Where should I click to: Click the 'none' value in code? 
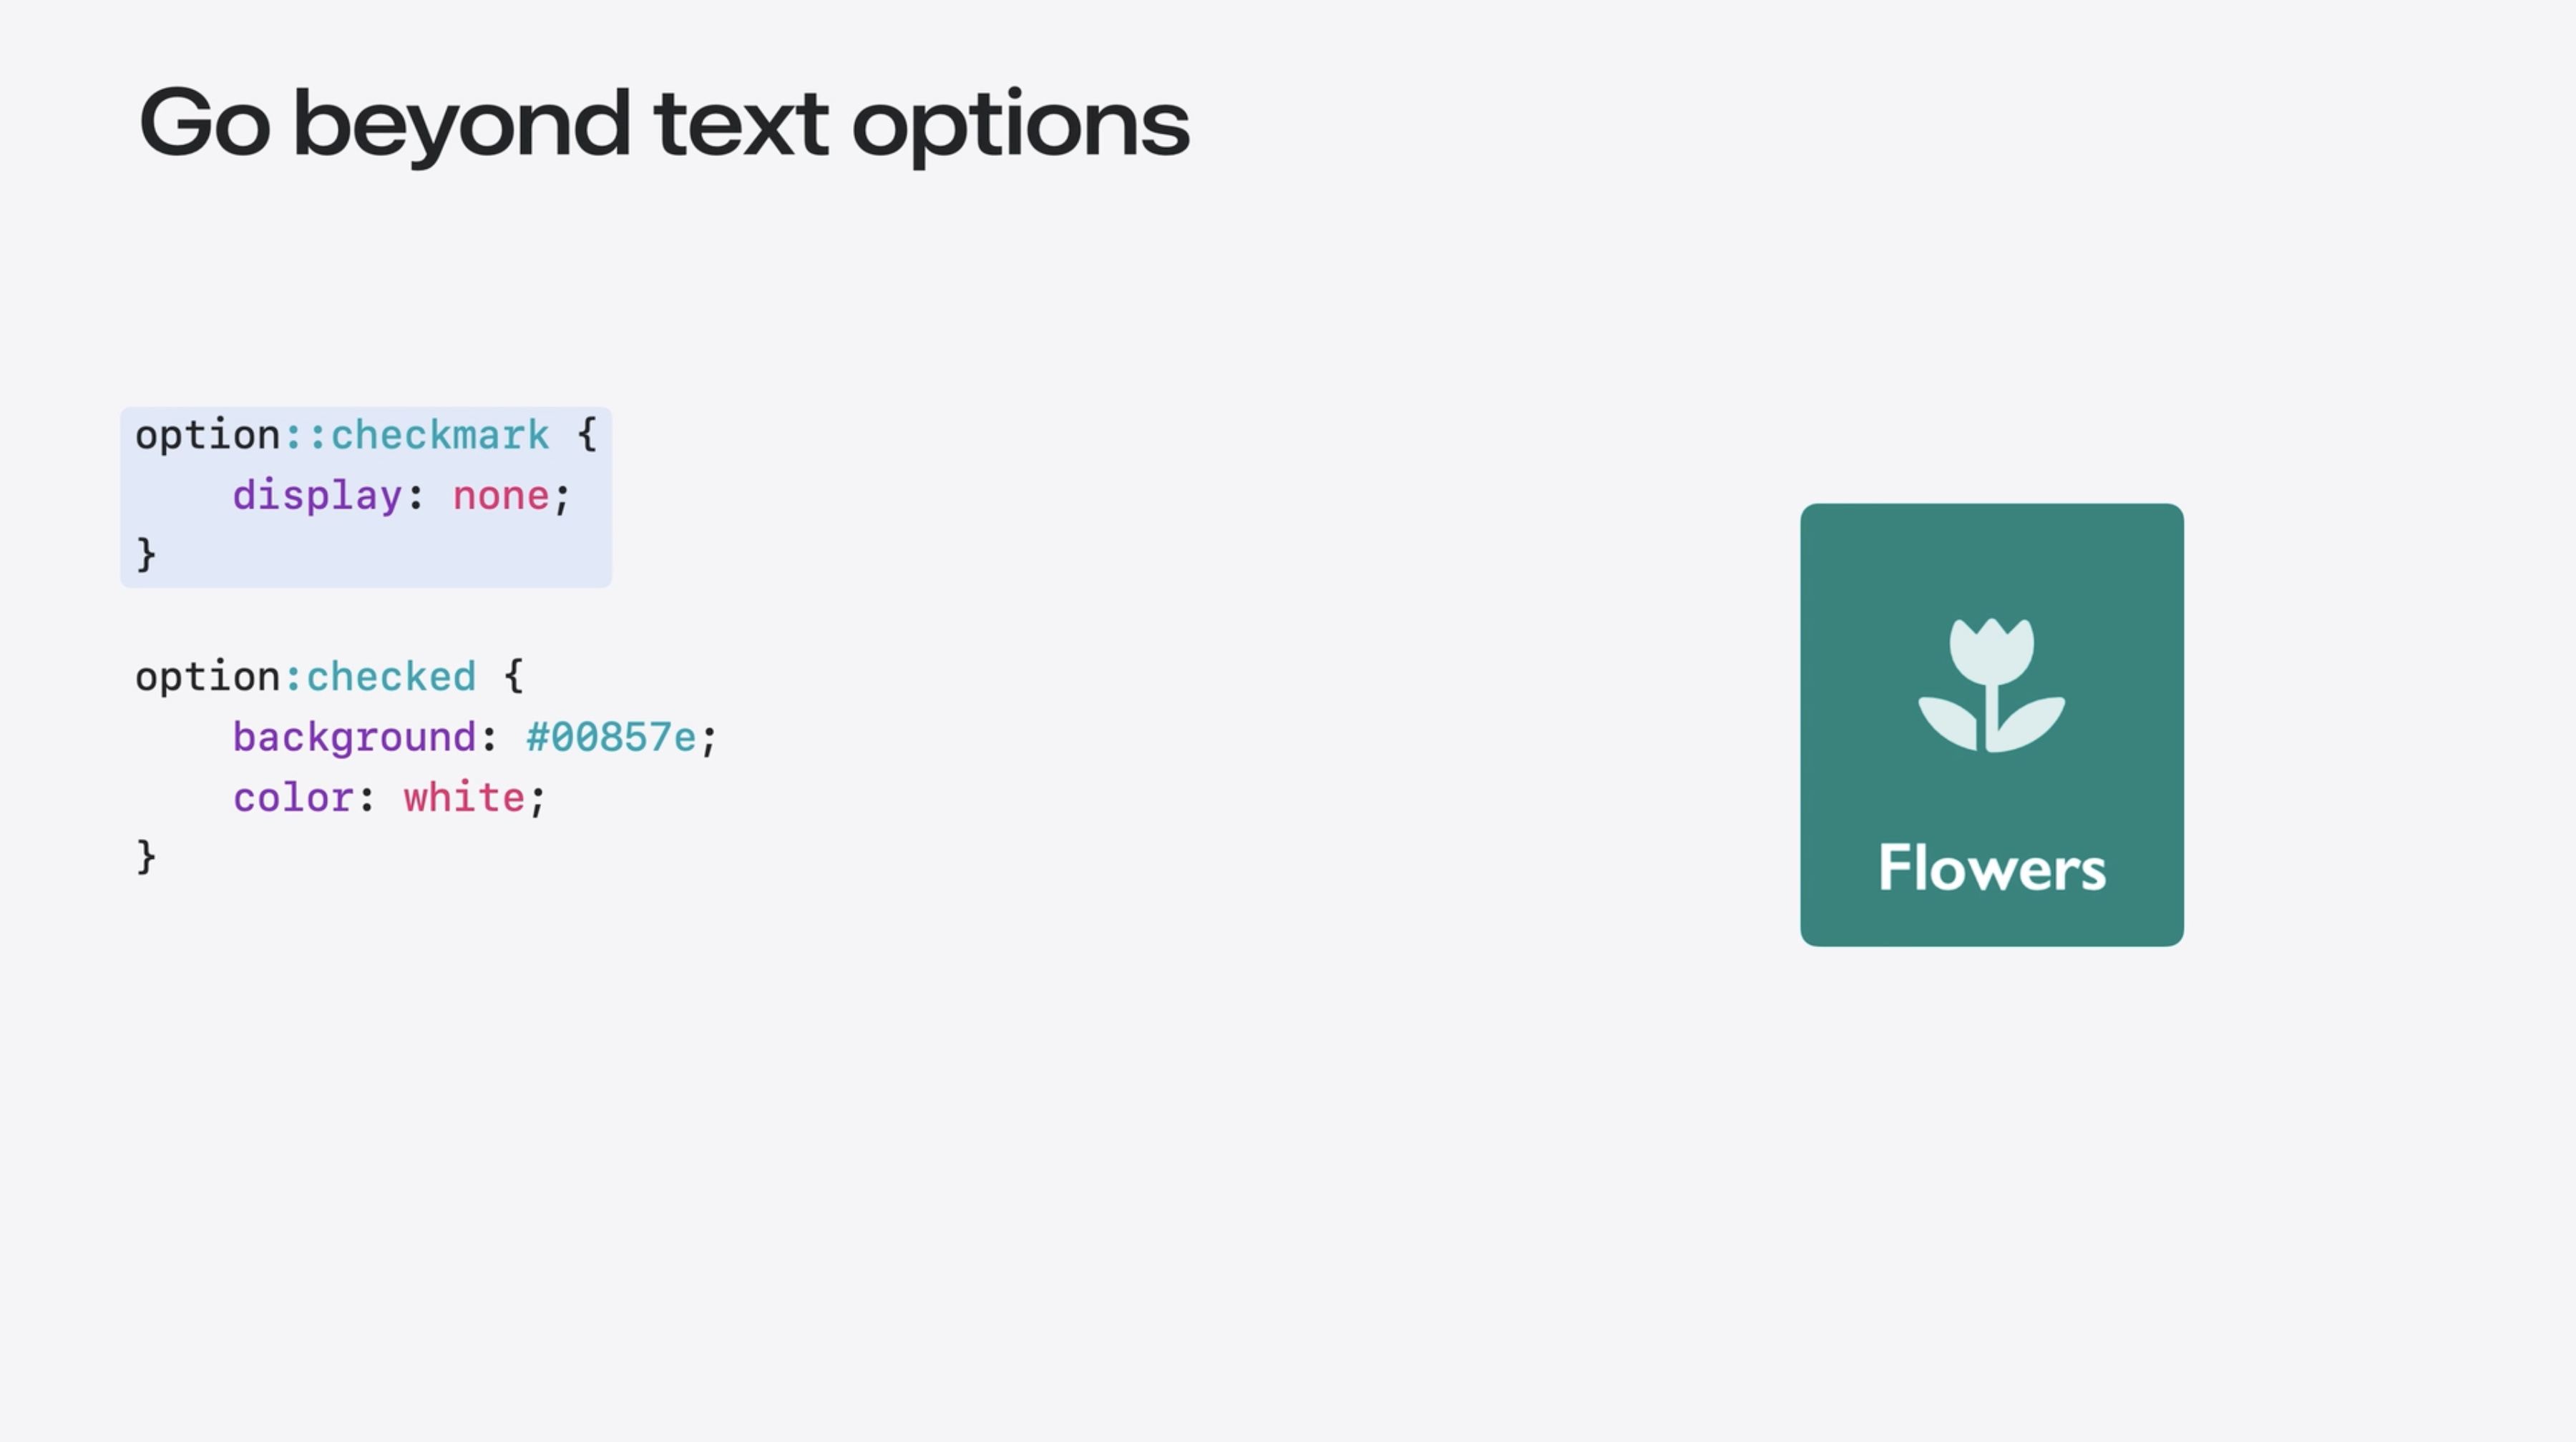pyautogui.click(x=501, y=496)
